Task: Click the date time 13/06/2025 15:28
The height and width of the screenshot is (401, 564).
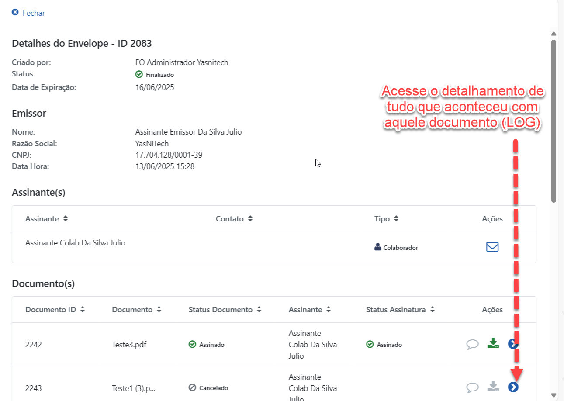Action: (165, 166)
